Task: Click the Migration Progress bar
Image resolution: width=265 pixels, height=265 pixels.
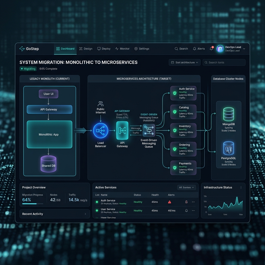Action: point(33,204)
